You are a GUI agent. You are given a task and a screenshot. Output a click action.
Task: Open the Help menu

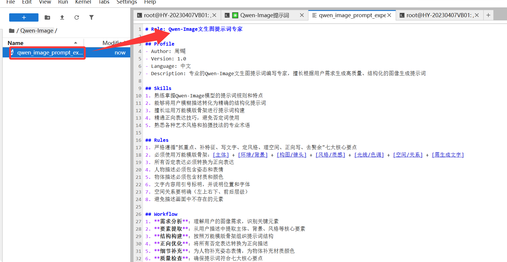150,2
